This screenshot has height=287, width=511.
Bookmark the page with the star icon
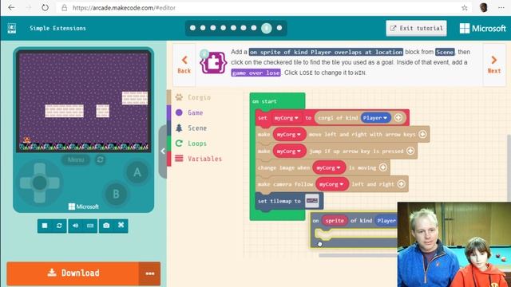465,8
